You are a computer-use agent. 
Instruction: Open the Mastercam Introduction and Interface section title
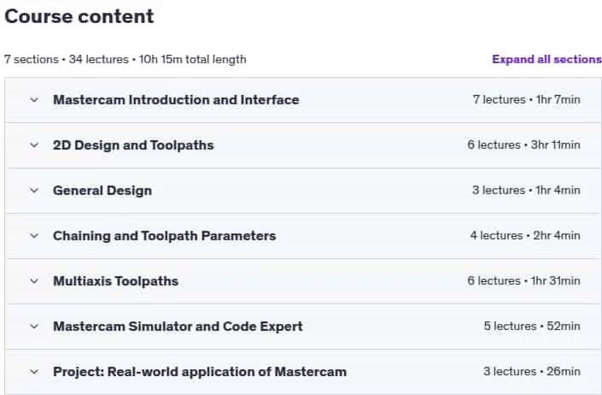(176, 100)
